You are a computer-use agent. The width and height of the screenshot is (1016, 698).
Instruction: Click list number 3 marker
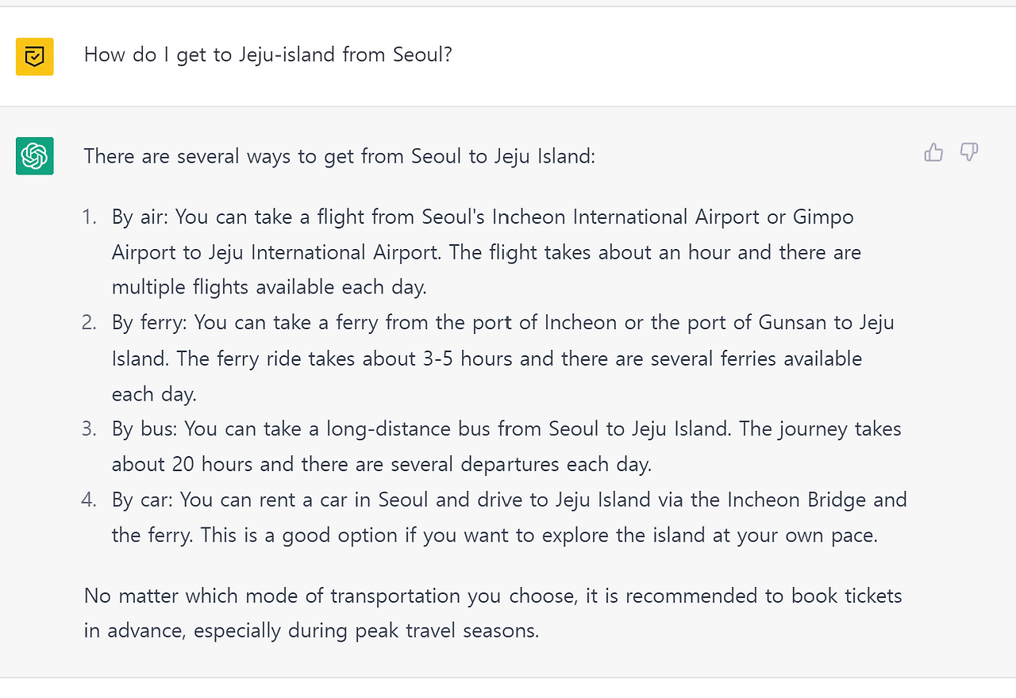click(x=89, y=429)
